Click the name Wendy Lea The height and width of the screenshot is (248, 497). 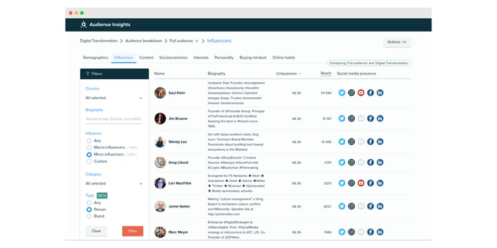[x=177, y=142]
